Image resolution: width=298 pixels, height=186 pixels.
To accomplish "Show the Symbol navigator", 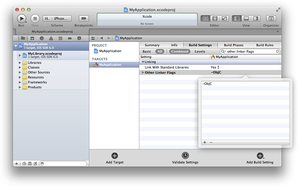I will point(32,38).
